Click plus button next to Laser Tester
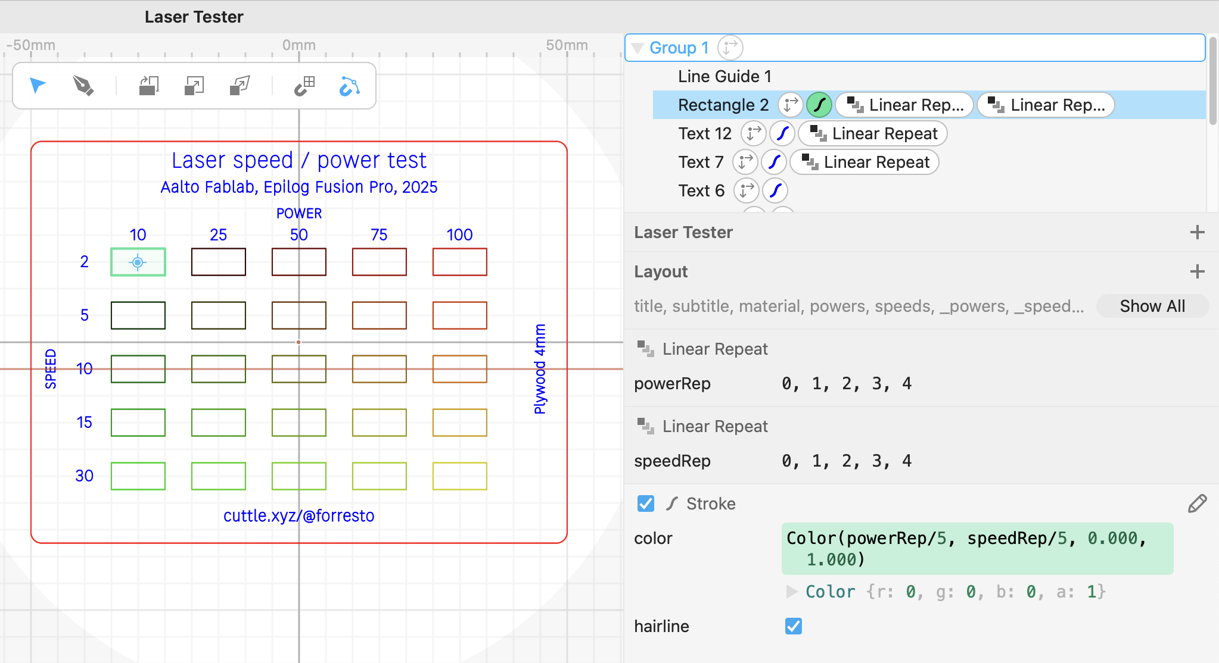The width and height of the screenshot is (1219, 663). [1197, 232]
